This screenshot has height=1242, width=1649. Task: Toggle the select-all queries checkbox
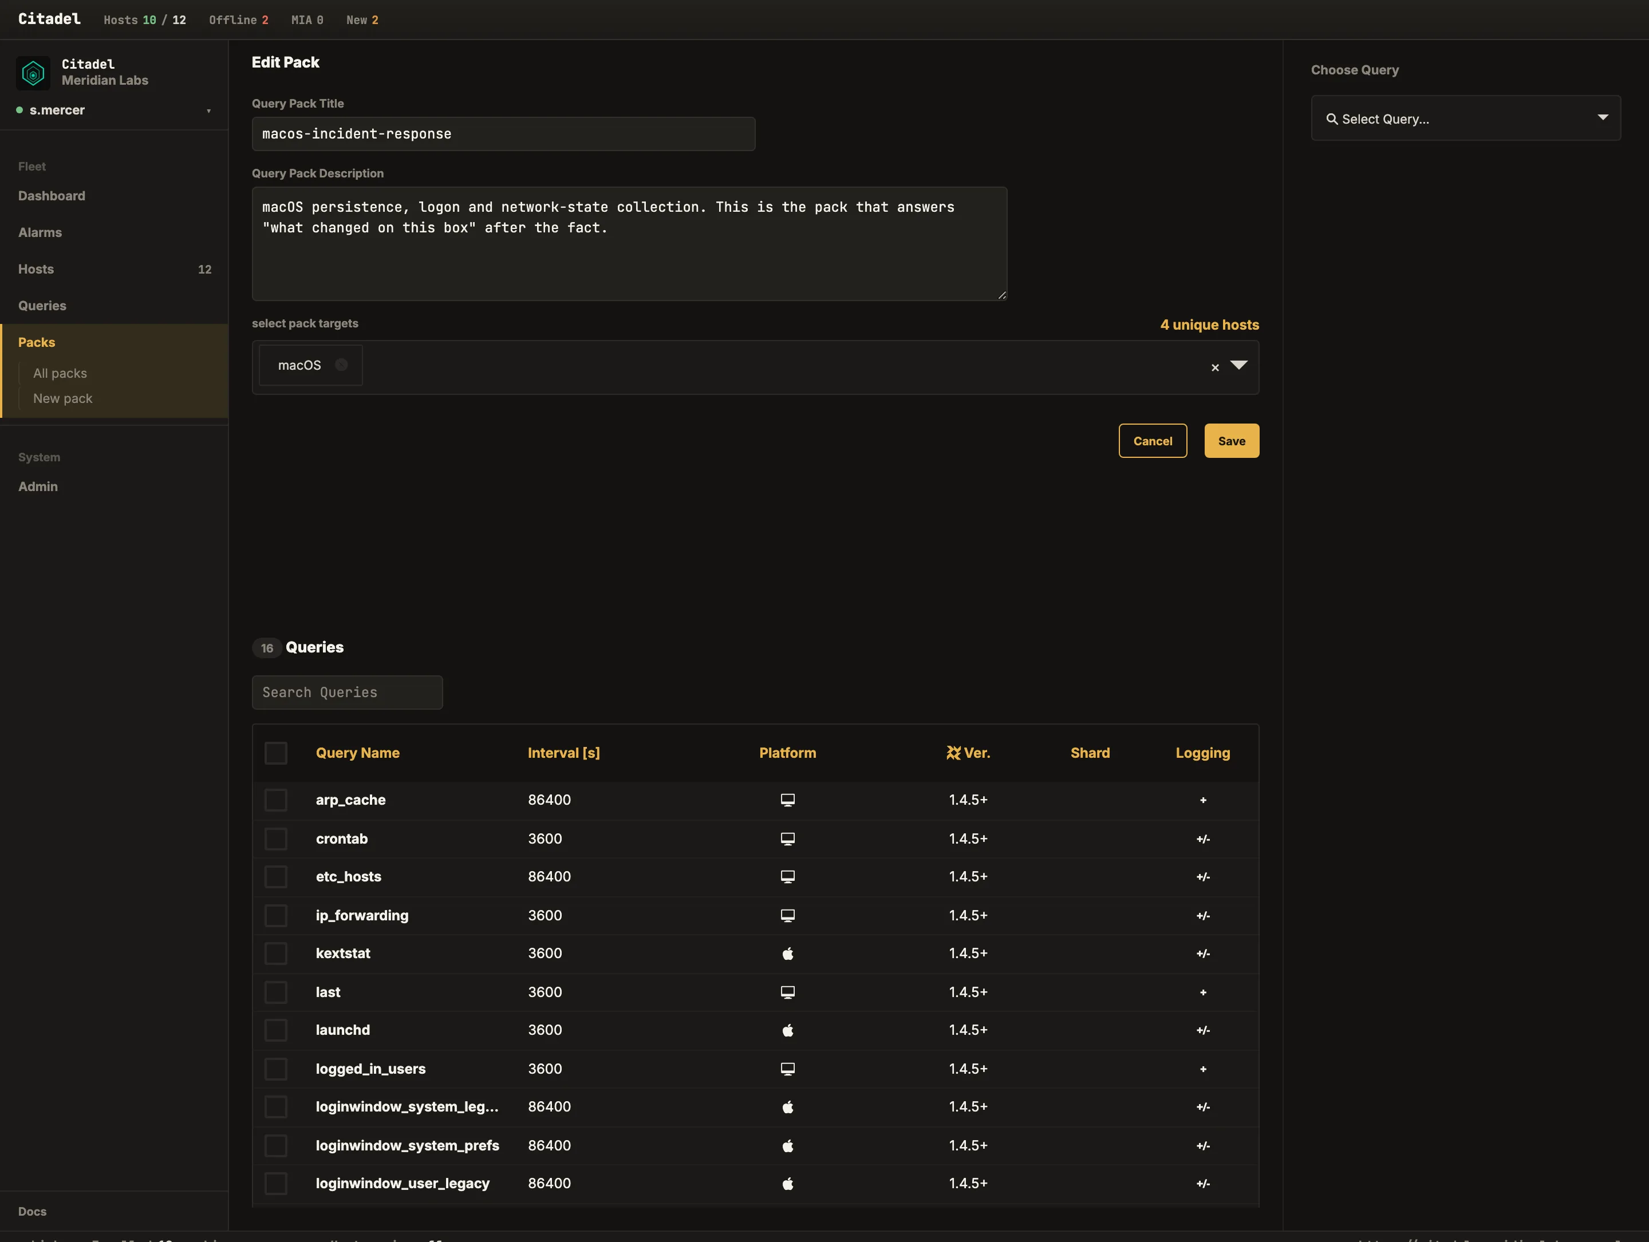[x=276, y=753]
